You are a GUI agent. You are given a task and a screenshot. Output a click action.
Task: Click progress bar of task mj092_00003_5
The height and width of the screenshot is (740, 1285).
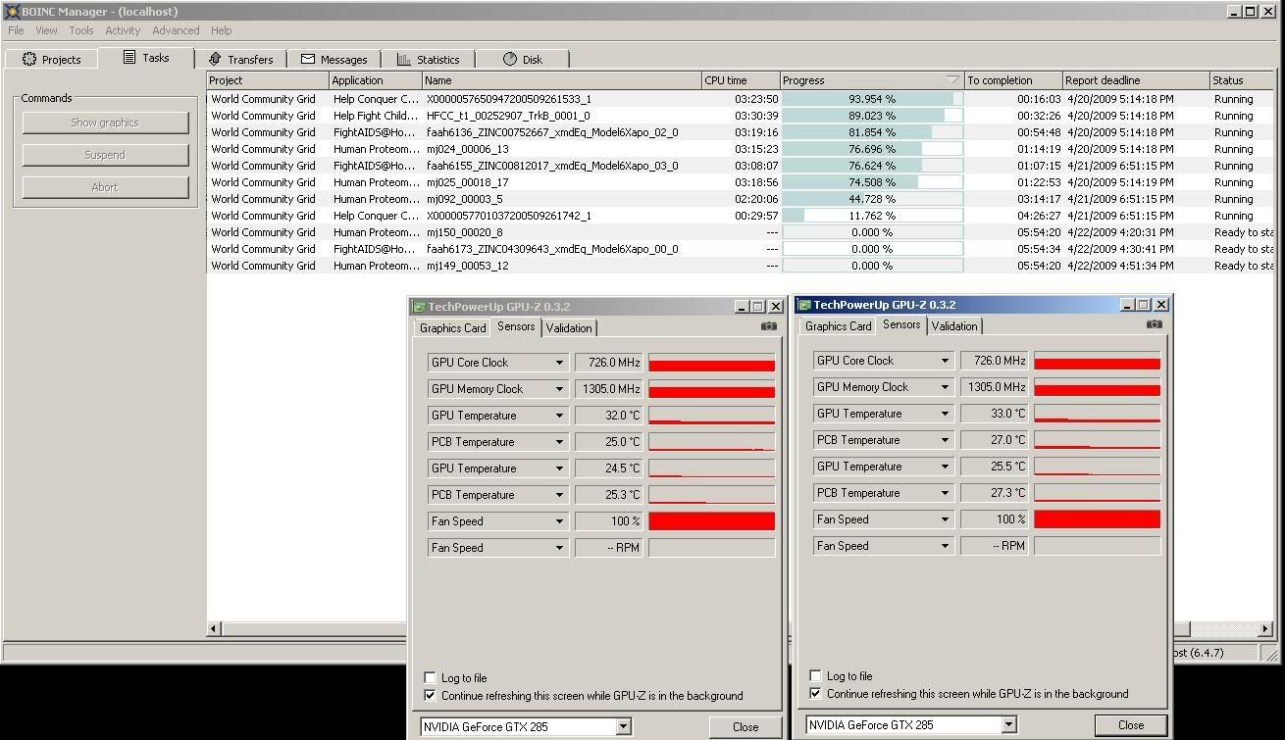tap(872, 199)
